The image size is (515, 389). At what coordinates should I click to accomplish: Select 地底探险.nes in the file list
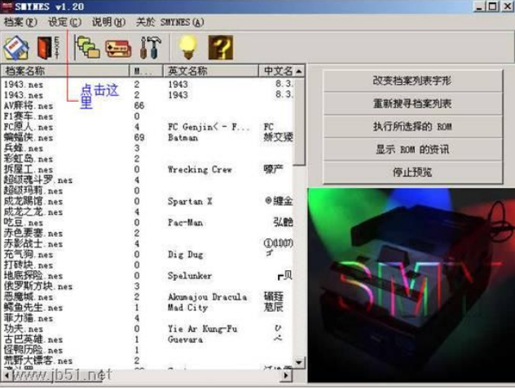(33, 276)
